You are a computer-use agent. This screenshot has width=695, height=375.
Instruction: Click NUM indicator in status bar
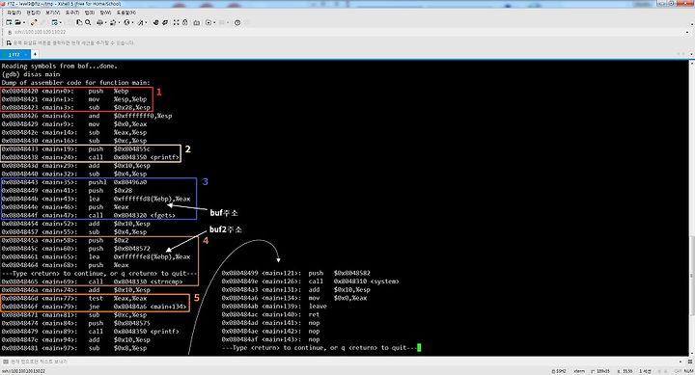tap(688, 371)
